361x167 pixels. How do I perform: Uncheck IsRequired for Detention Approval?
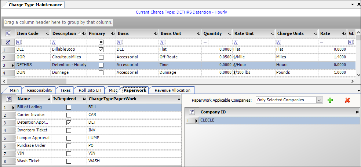(69, 123)
